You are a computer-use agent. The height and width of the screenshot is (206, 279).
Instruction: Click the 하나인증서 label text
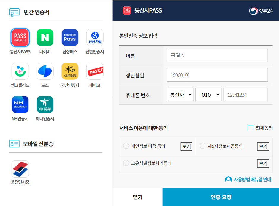pos(45,119)
